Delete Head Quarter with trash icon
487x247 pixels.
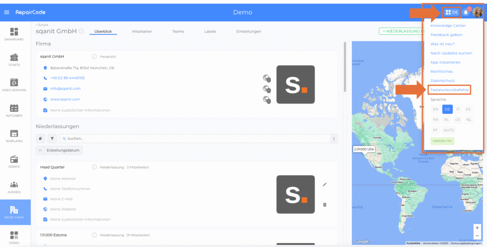pos(324,204)
